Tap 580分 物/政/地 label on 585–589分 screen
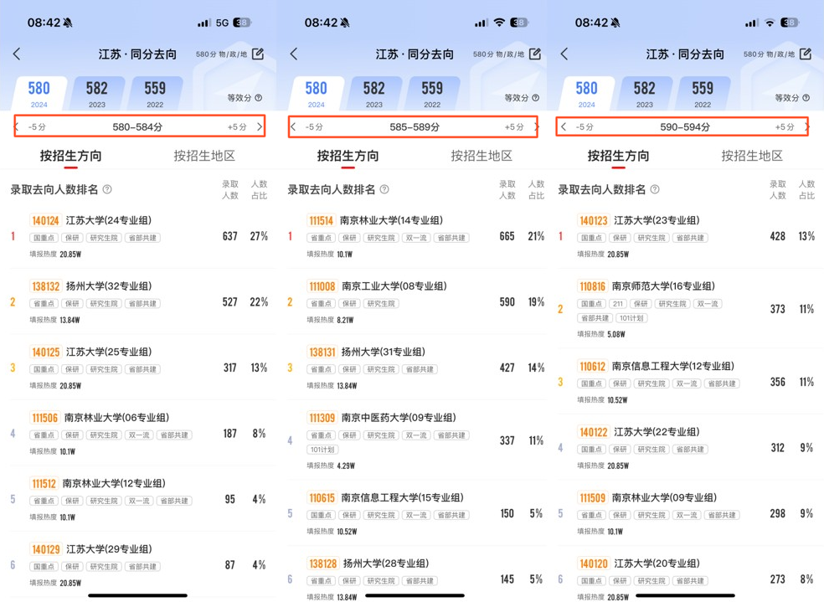The height and width of the screenshot is (602, 824). click(498, 54)
